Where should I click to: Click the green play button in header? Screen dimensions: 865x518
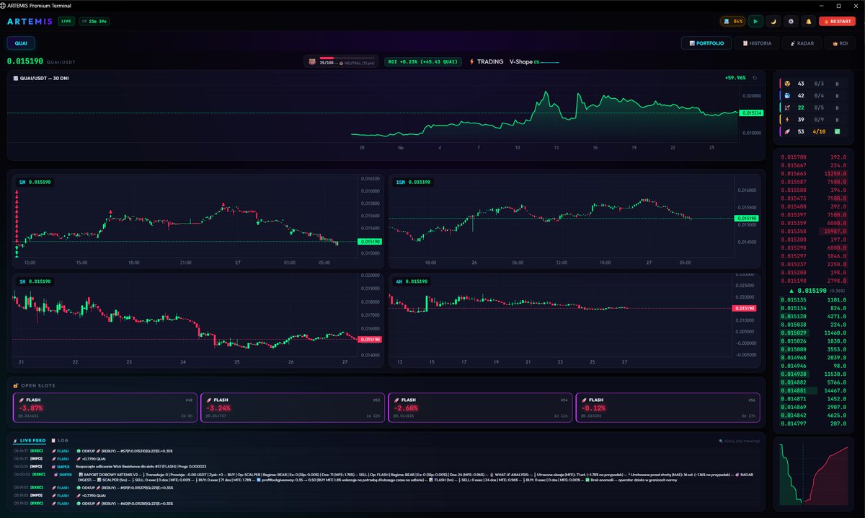click(x=755, y=22)
